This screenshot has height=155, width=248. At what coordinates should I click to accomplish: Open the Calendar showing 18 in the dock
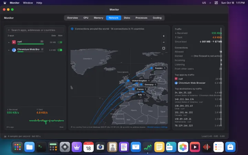click(x=89, y=147)
